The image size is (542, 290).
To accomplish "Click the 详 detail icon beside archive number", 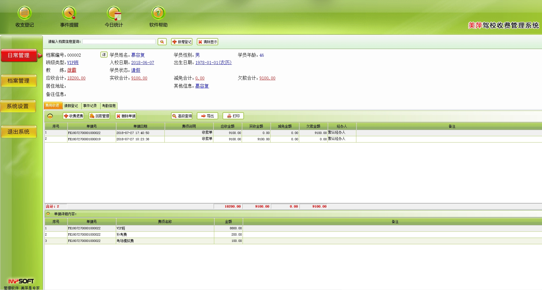I will coord(104,55).
